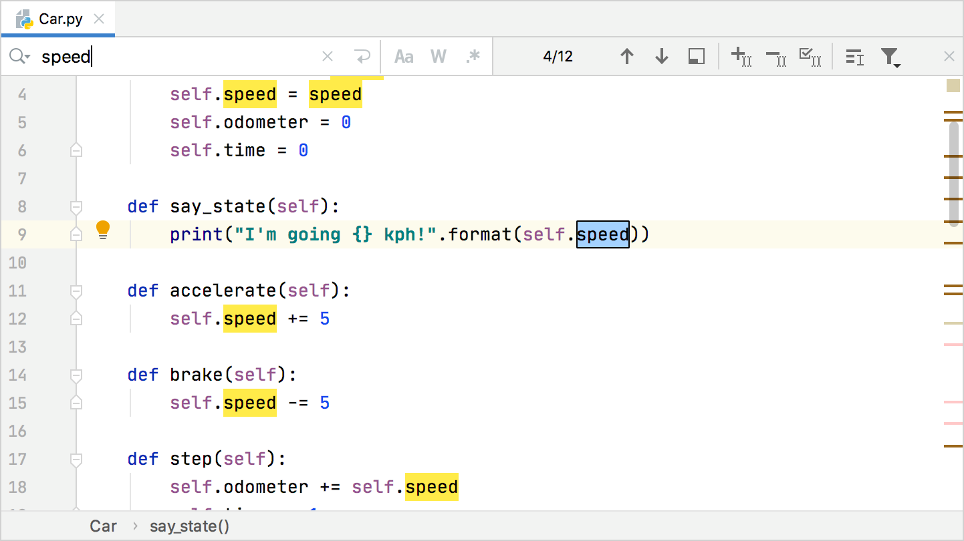Screen dimensions: 964x541
Task: Jump to the previous occurrence of speed
Action: point(627,56)
